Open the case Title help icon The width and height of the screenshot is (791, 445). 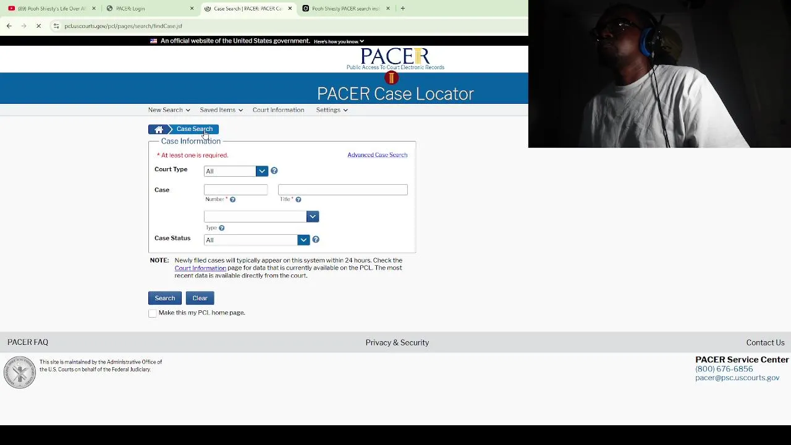[298, 200]
